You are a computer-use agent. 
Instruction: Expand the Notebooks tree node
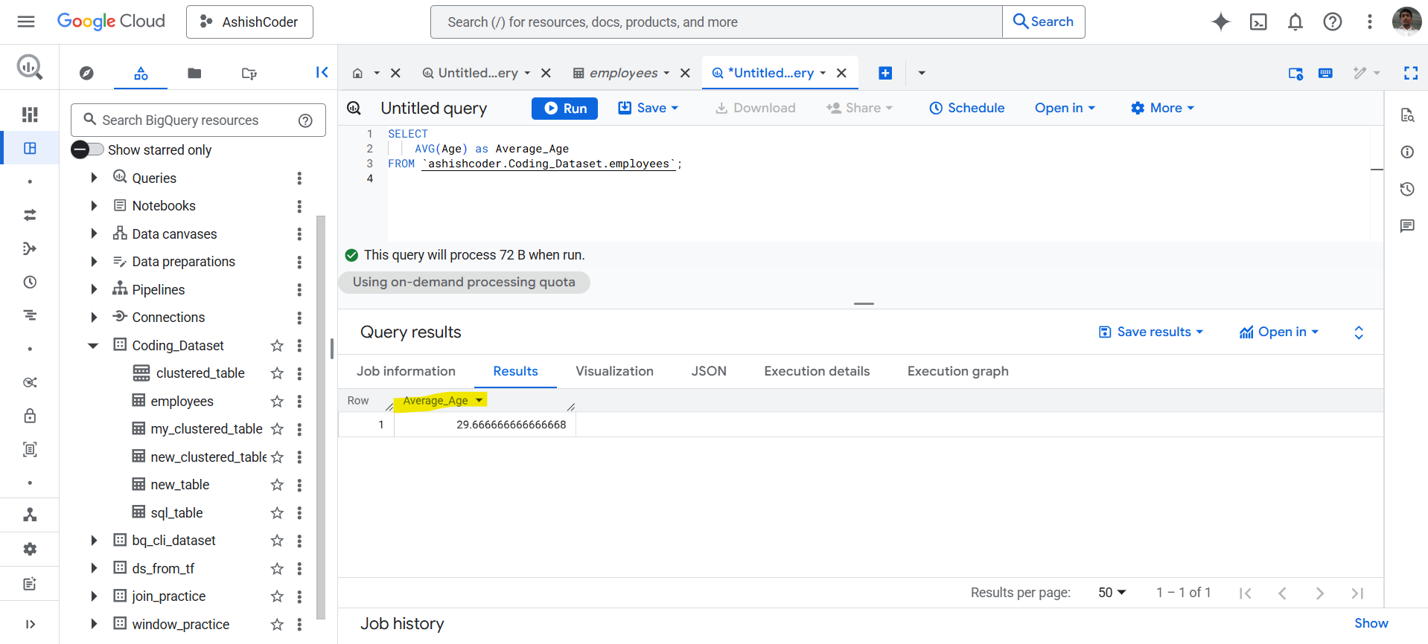click(94, 206)
